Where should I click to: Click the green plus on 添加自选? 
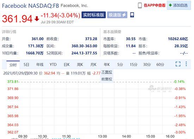click(x=170, y=5)
